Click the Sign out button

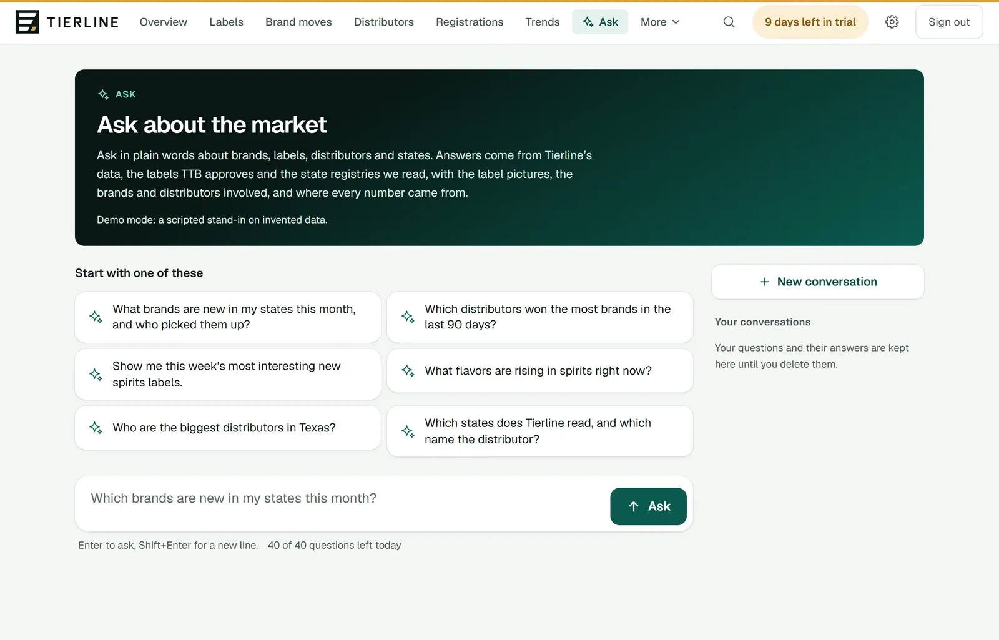[x=949, y=22]
